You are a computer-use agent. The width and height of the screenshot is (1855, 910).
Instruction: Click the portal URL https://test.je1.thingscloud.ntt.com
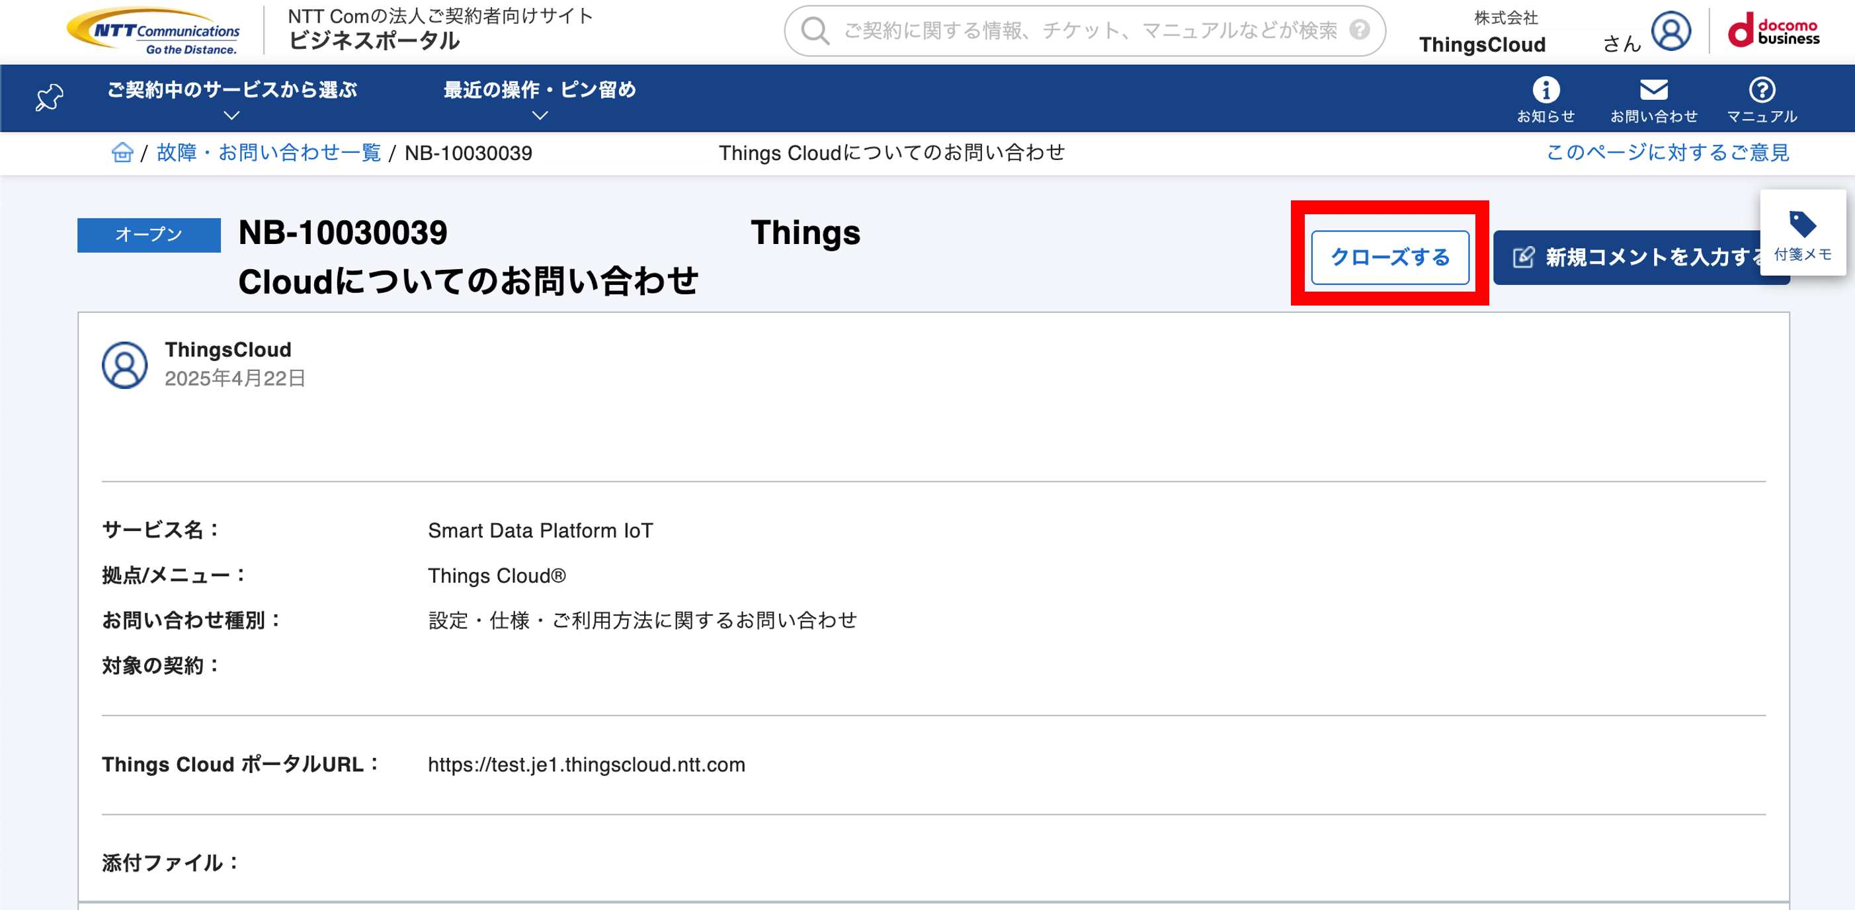[586, 765]
